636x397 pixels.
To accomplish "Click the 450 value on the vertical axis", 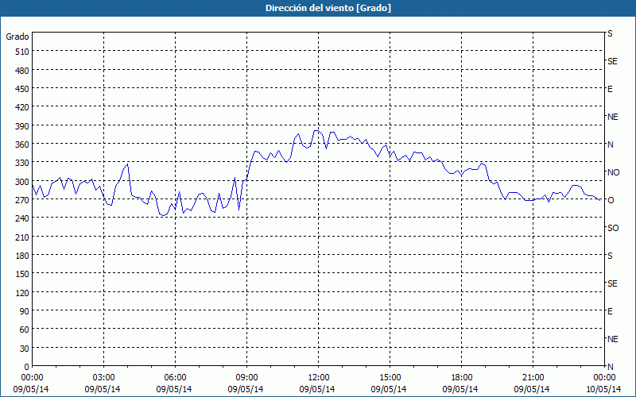I will [23, 89].
